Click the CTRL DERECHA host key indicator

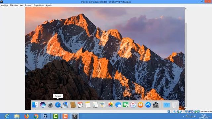click(x=206, y=112)
